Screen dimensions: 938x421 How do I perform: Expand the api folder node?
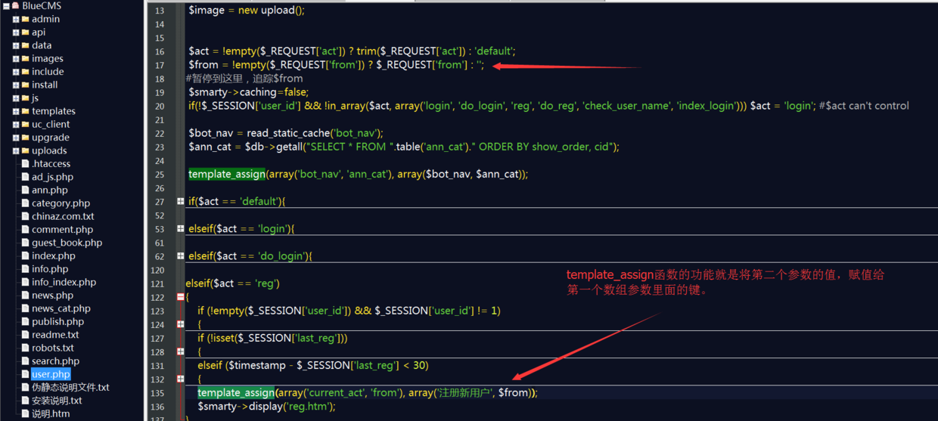pos(16,33)
